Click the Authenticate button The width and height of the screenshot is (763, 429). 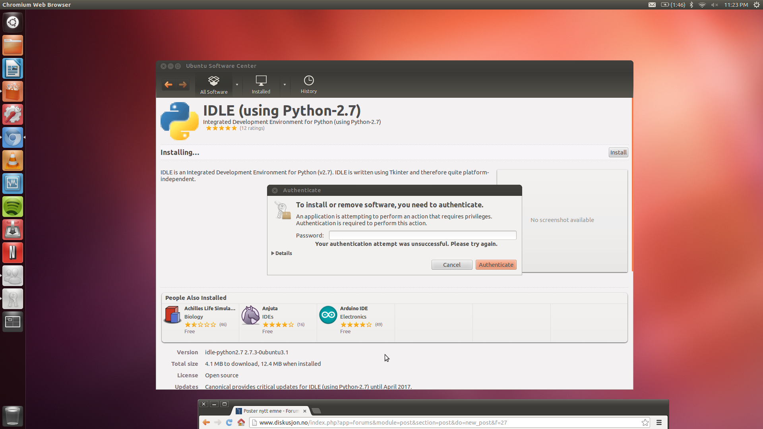click(x=496, y=265)
